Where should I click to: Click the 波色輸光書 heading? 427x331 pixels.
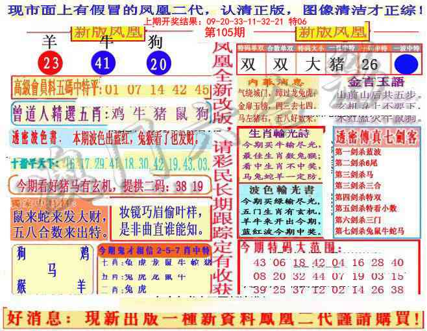click(281, 190)
